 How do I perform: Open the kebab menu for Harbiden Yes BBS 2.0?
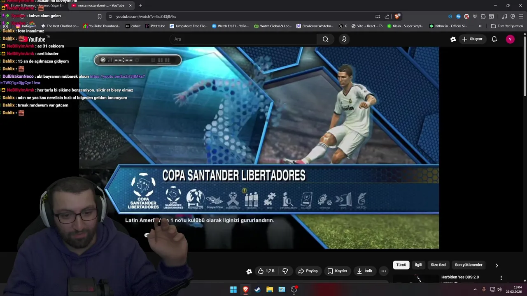coord(501,278)
